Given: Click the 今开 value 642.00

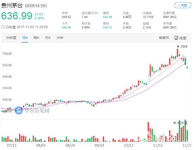Looking at the screenshot, I should pyautogui.click(x=67, y=27).
